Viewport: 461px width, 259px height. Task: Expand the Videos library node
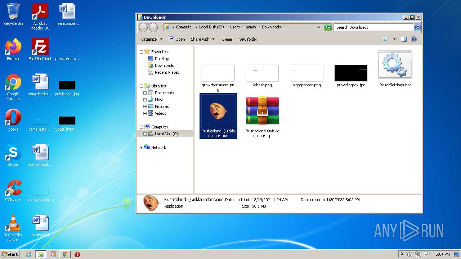pyautogui.click(x=145, y=113)
